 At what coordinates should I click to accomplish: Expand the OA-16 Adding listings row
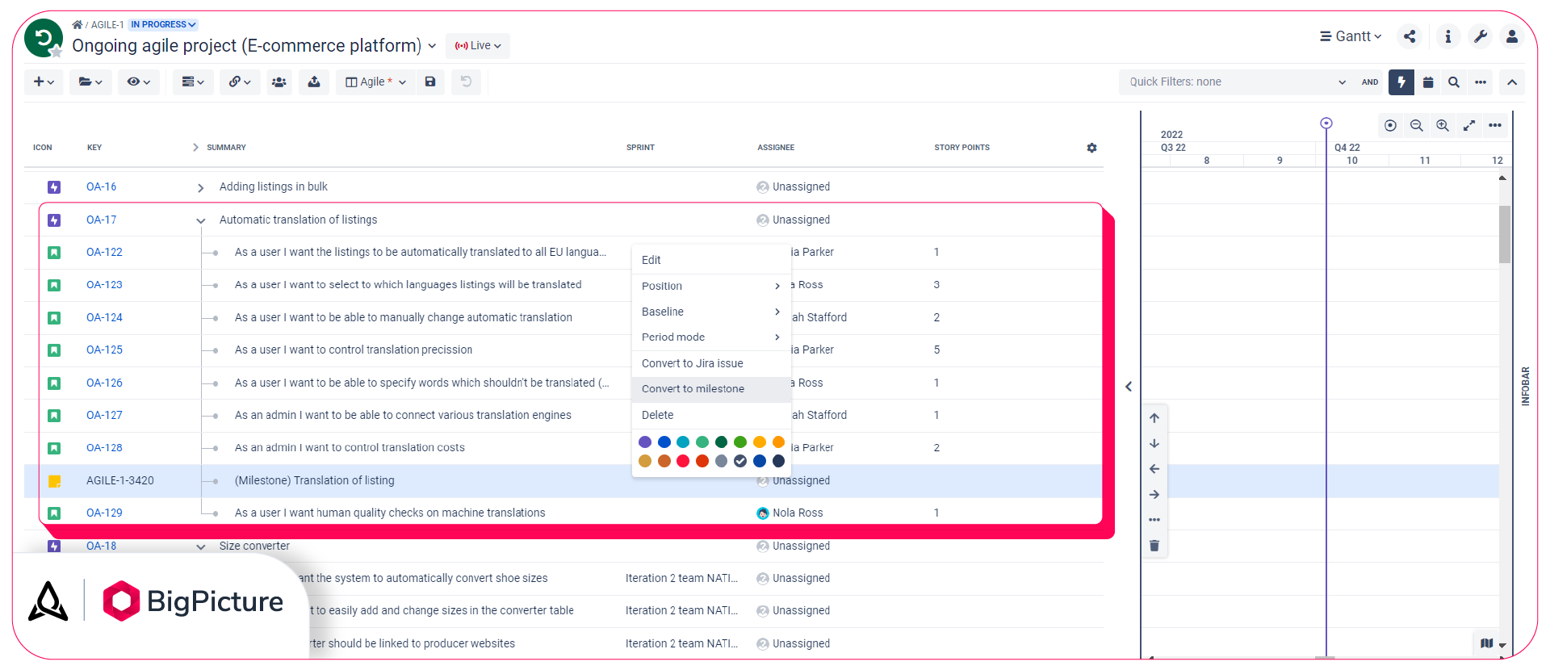(201, 187)
